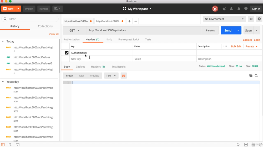Screen dimensions: 263x147
Task: Open the Pre-request Script tab
Action: (129, 39)
